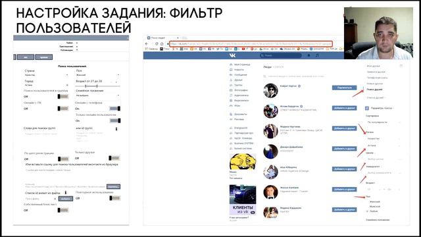Open the Пол dropdown in settings panel
The image size is (421, 237).
click(x=98, y=75)
